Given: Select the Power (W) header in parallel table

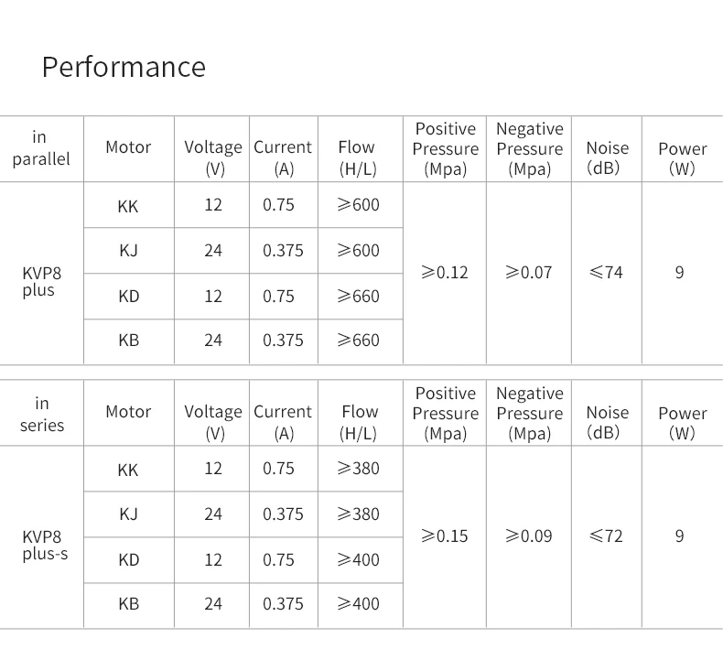Looking at the screenshot, I should point(682,158).
